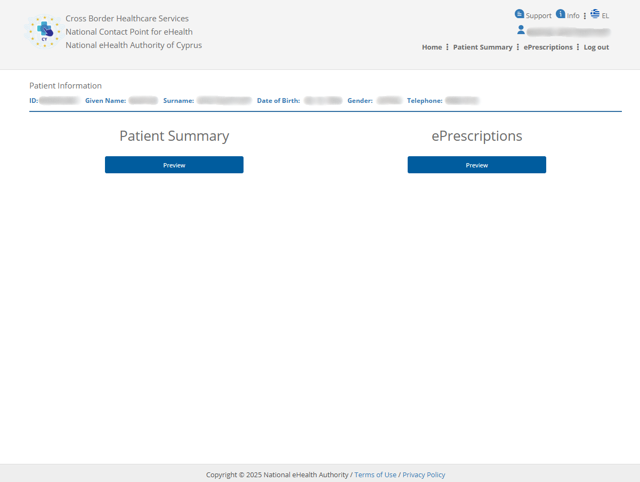This screenshot has height=482, width=640.
Task: Preview the Patient Summary
Action: (174, 165)
